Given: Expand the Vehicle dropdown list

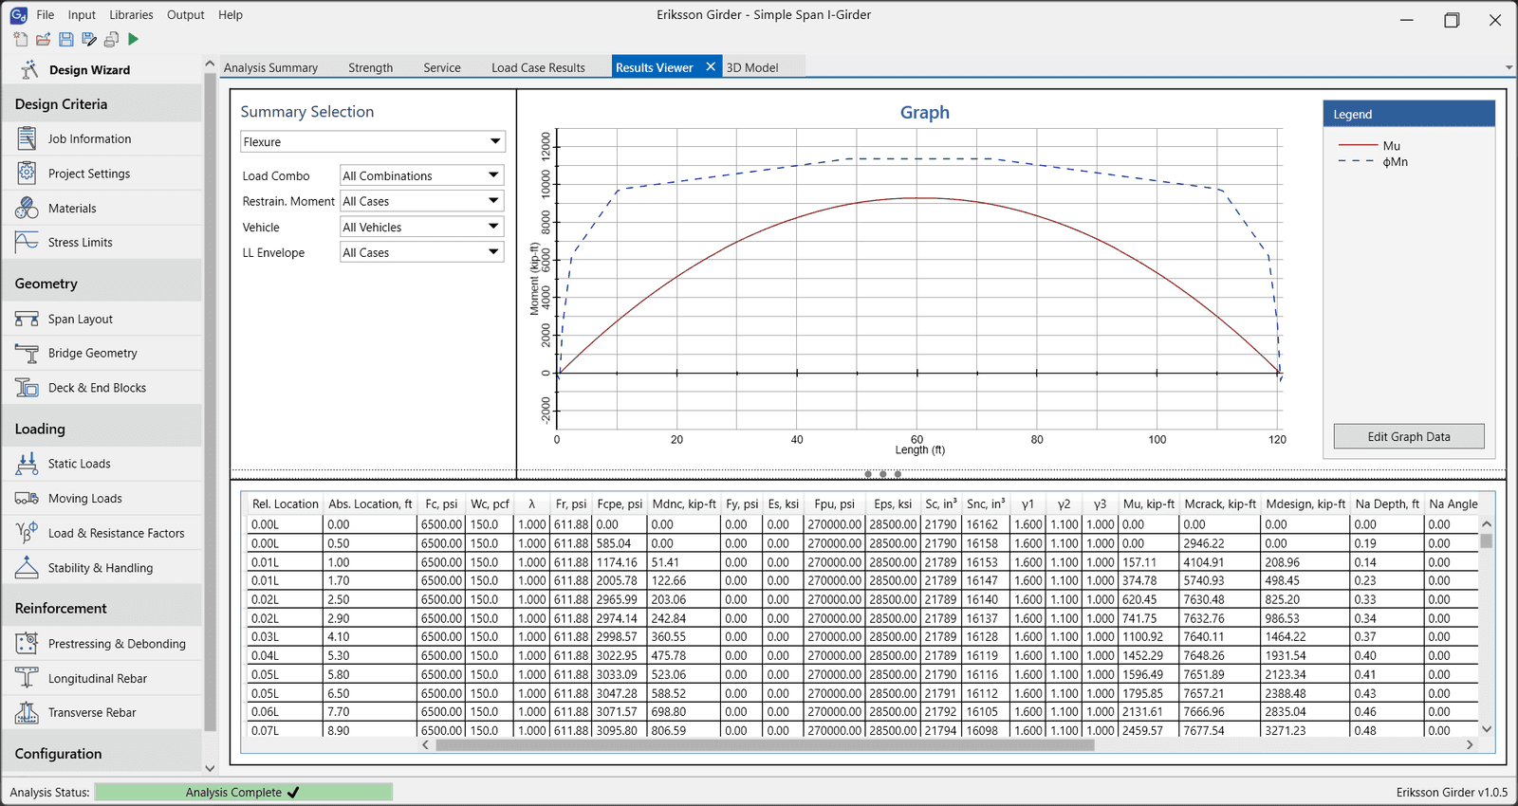Looking at the screenshot, I should pos(421,228).
